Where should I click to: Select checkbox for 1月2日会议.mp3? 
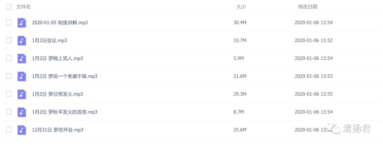point(9,40)
